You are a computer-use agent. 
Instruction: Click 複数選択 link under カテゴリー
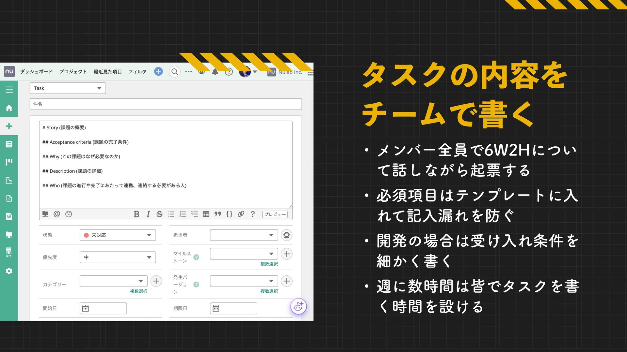[138, 291]
